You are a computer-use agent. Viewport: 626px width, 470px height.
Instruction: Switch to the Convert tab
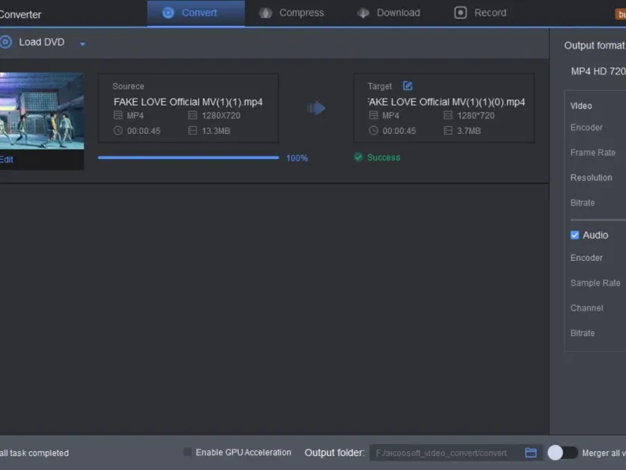point(196,13)
